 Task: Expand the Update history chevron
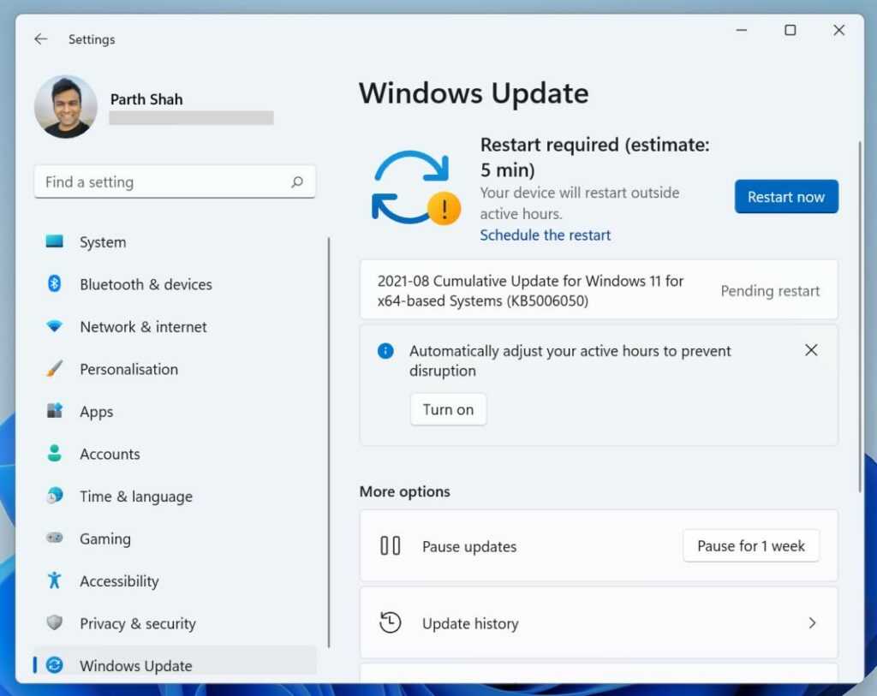[812, 623]
